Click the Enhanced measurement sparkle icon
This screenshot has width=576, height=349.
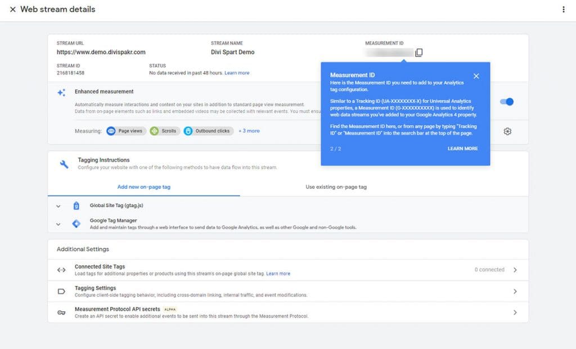(x=61, y=93)
